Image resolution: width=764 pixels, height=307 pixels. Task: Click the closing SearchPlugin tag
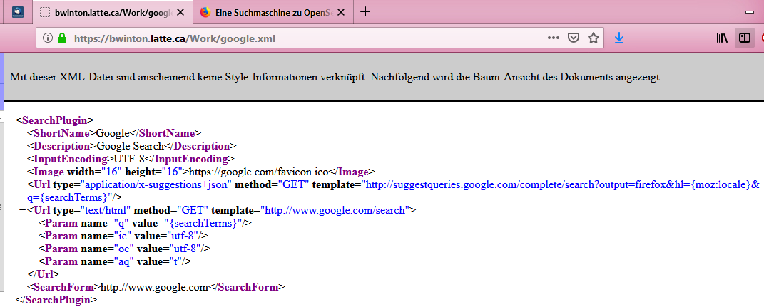tap(56, 300)
